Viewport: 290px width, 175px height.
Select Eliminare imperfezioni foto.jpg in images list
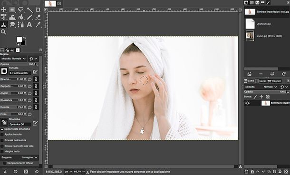(x=267, y=12)
